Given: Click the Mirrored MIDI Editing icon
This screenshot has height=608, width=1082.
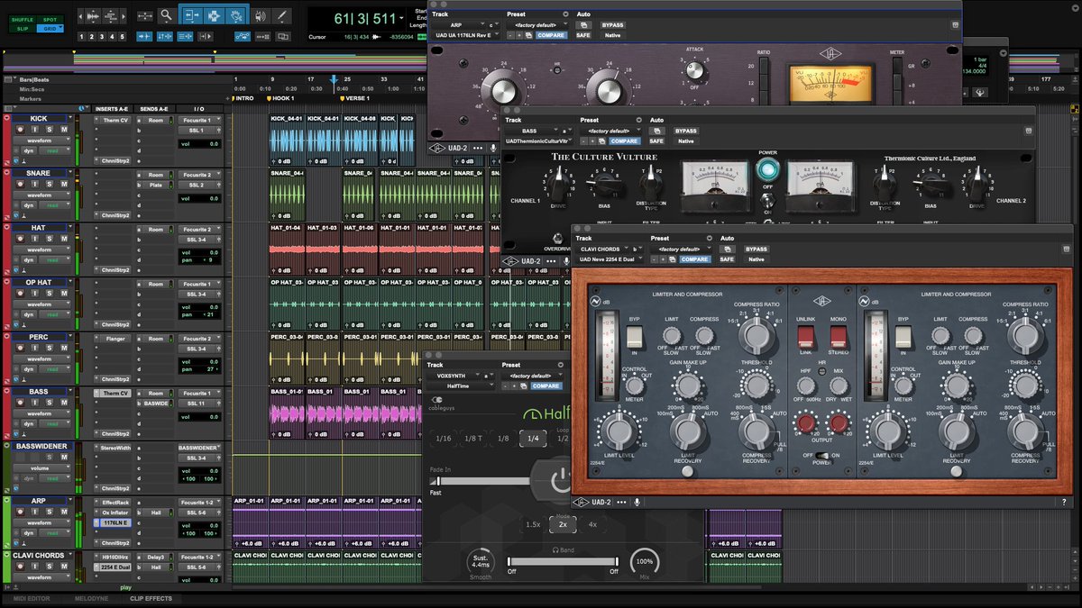Looking at the screenshot, I should click(x=263, y=37).
